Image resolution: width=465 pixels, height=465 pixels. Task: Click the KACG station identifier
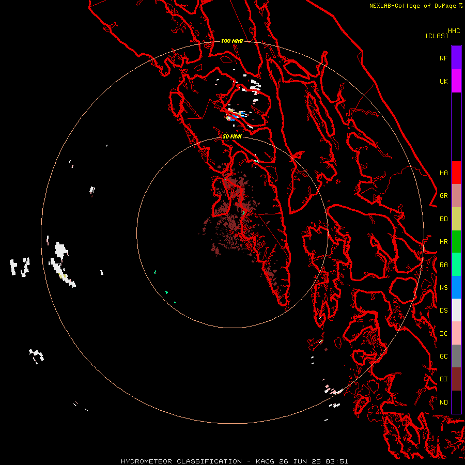point(265,461)
